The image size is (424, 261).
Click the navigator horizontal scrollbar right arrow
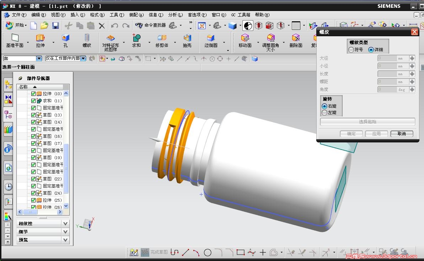(60, 212)
